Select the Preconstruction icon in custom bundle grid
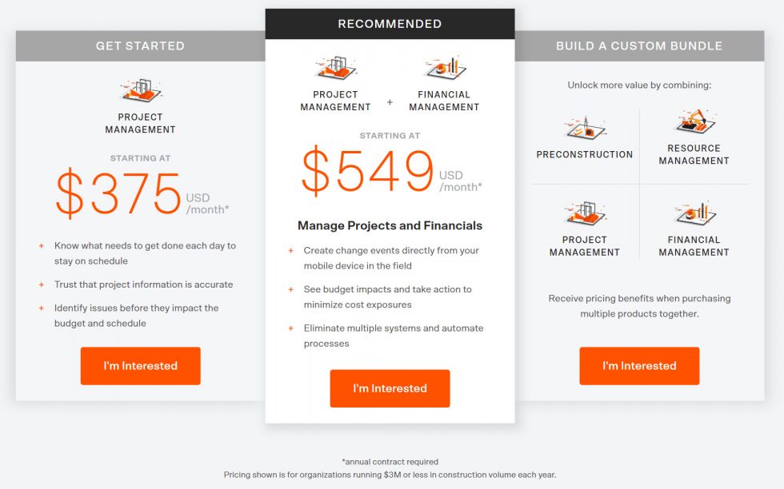 coord(585,129)
